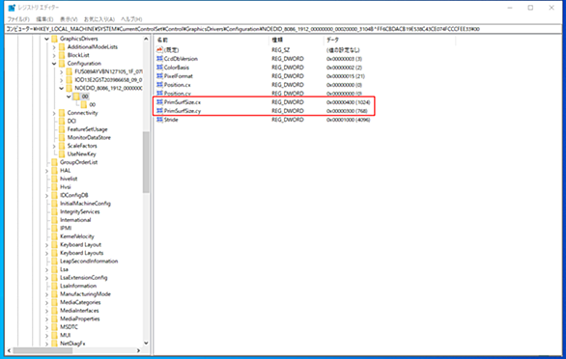Expand the FUS089AYVBN127105 key arrow
This screenshot has width=566, height=359.
62,71
